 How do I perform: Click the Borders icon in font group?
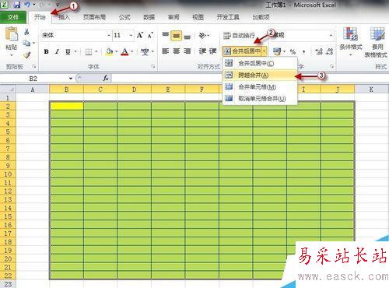pos(89,52)
